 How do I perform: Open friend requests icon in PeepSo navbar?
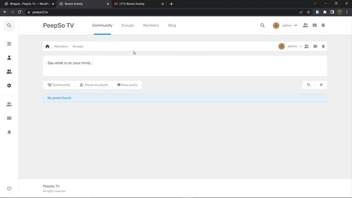(x=306, y=46)
